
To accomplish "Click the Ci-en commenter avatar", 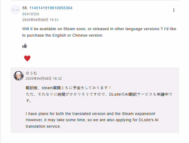I will pyautogui.click(x=15, y=10).
